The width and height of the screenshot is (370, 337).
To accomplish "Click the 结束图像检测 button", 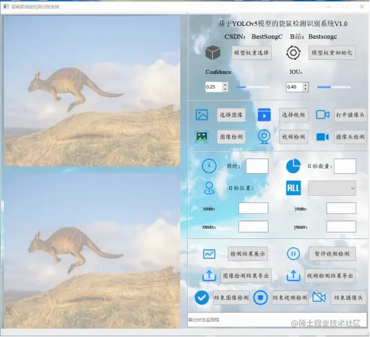I will tap(231, 298).
